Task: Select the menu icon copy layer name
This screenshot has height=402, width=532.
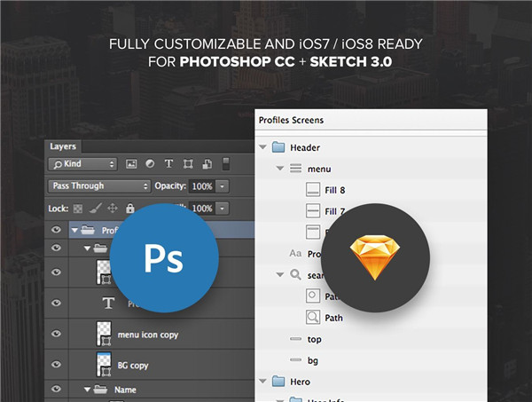Action: [x=148, y=335]
